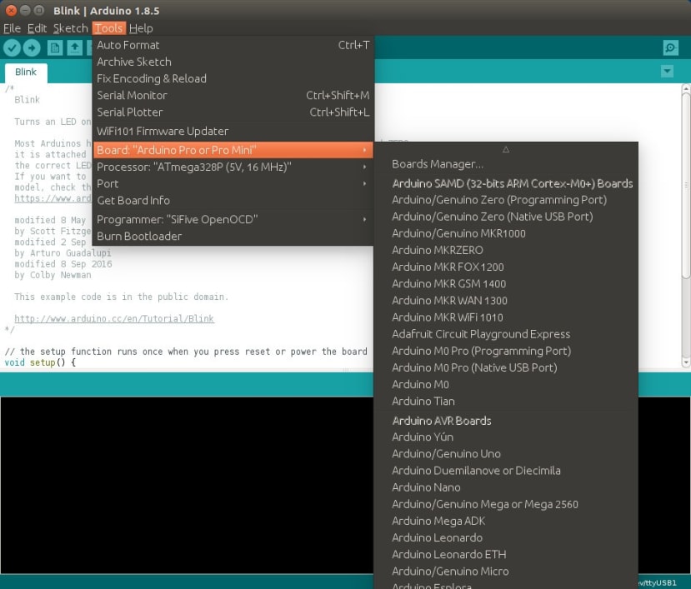Open the tab options dropdown arrow
691x589 pixels.
[x=667, y=71]
